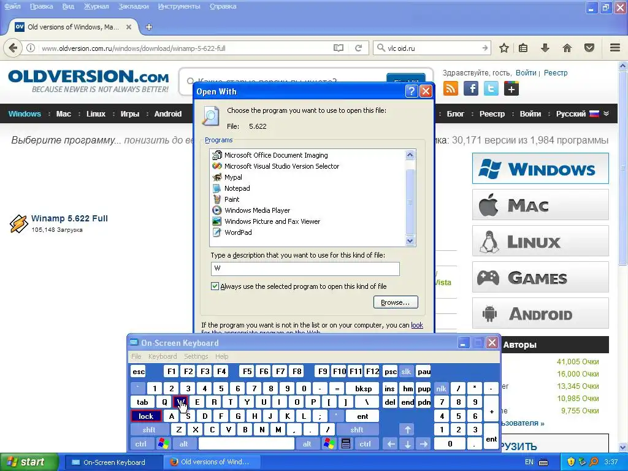
Task: Click the Mac navigation menu item
Action: [x=63, y=113]
